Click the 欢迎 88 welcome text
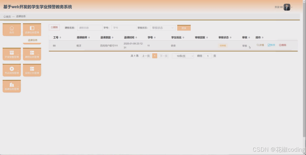 279,7
